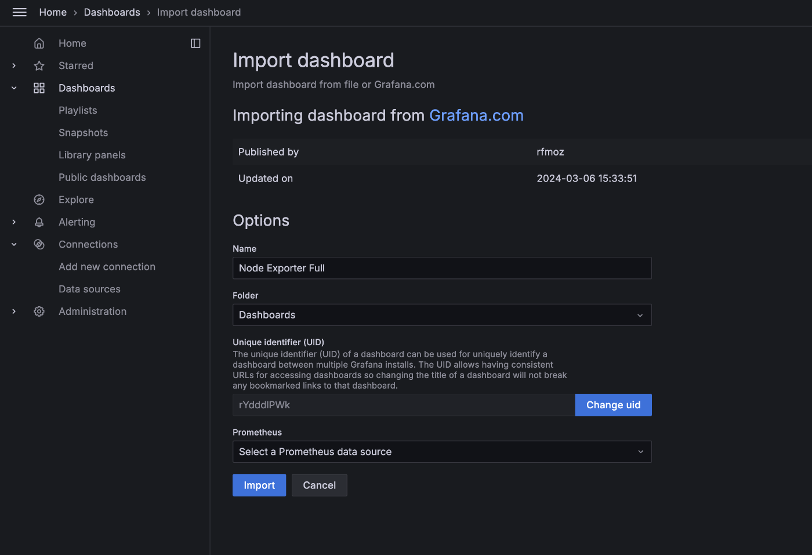Click Import dashboard breadcrumb text

tap(199, 12)
